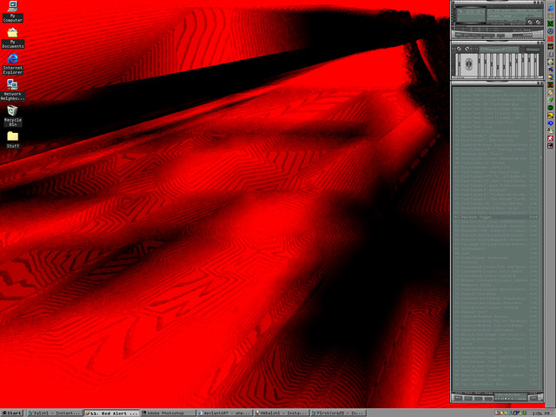Click the pencil icon in the side launch bar

click(550, 92)
